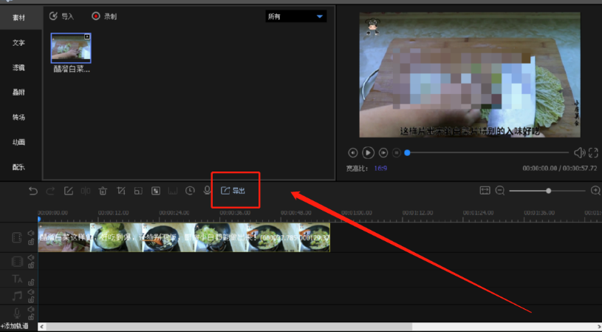Open the 所有 filter dropdown
The width and height of the screenshot is (602, 332).
[295, 16]
